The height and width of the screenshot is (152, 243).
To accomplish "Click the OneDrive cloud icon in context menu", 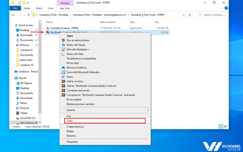I will point(63,67).
